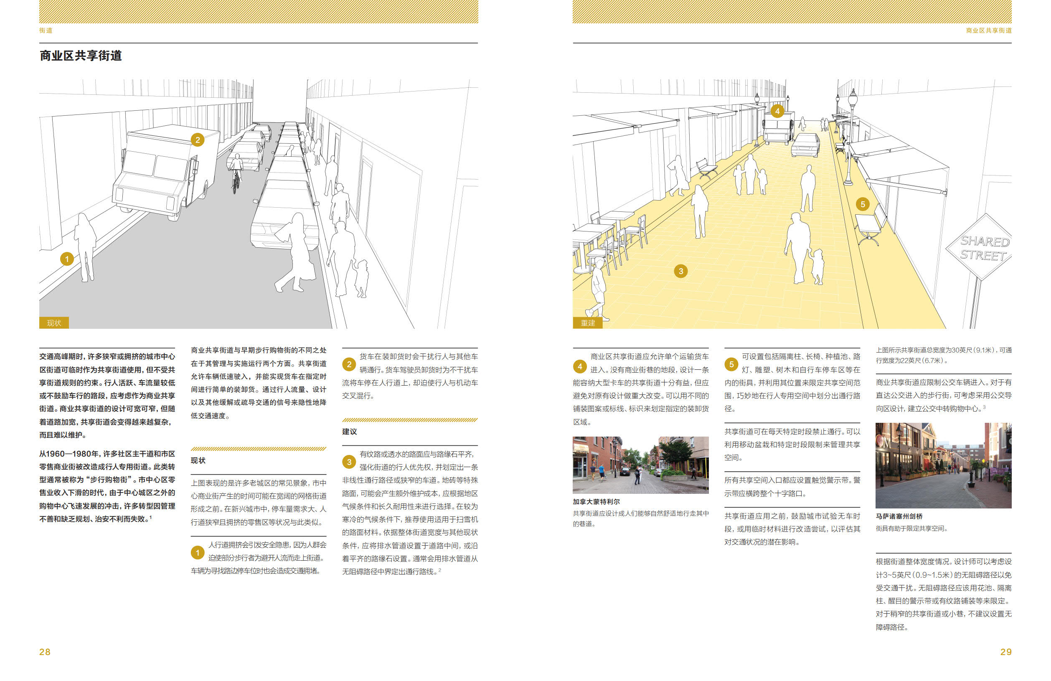The height and width of the screenshot is (681, 1051).
Task: Click the main title 商业区共享街道
Action: click(81, 56)
